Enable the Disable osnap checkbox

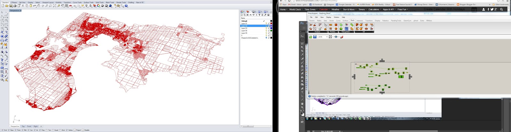coord(83,130)
